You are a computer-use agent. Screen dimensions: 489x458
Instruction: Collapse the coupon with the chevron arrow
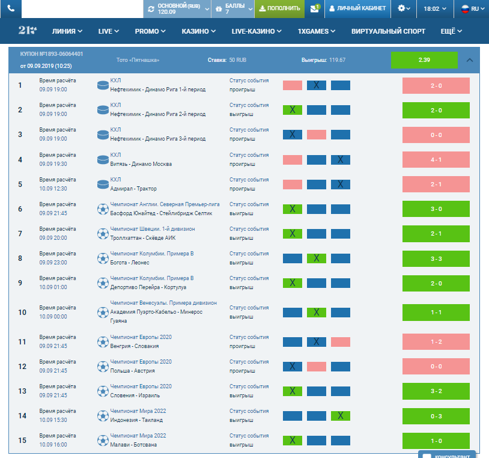[x=470, y=60]
